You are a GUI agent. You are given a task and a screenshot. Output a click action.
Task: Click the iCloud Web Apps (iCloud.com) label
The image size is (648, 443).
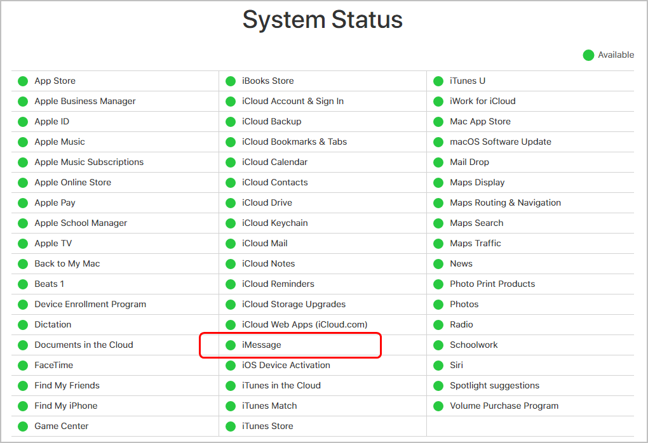(x=305, y=324)
